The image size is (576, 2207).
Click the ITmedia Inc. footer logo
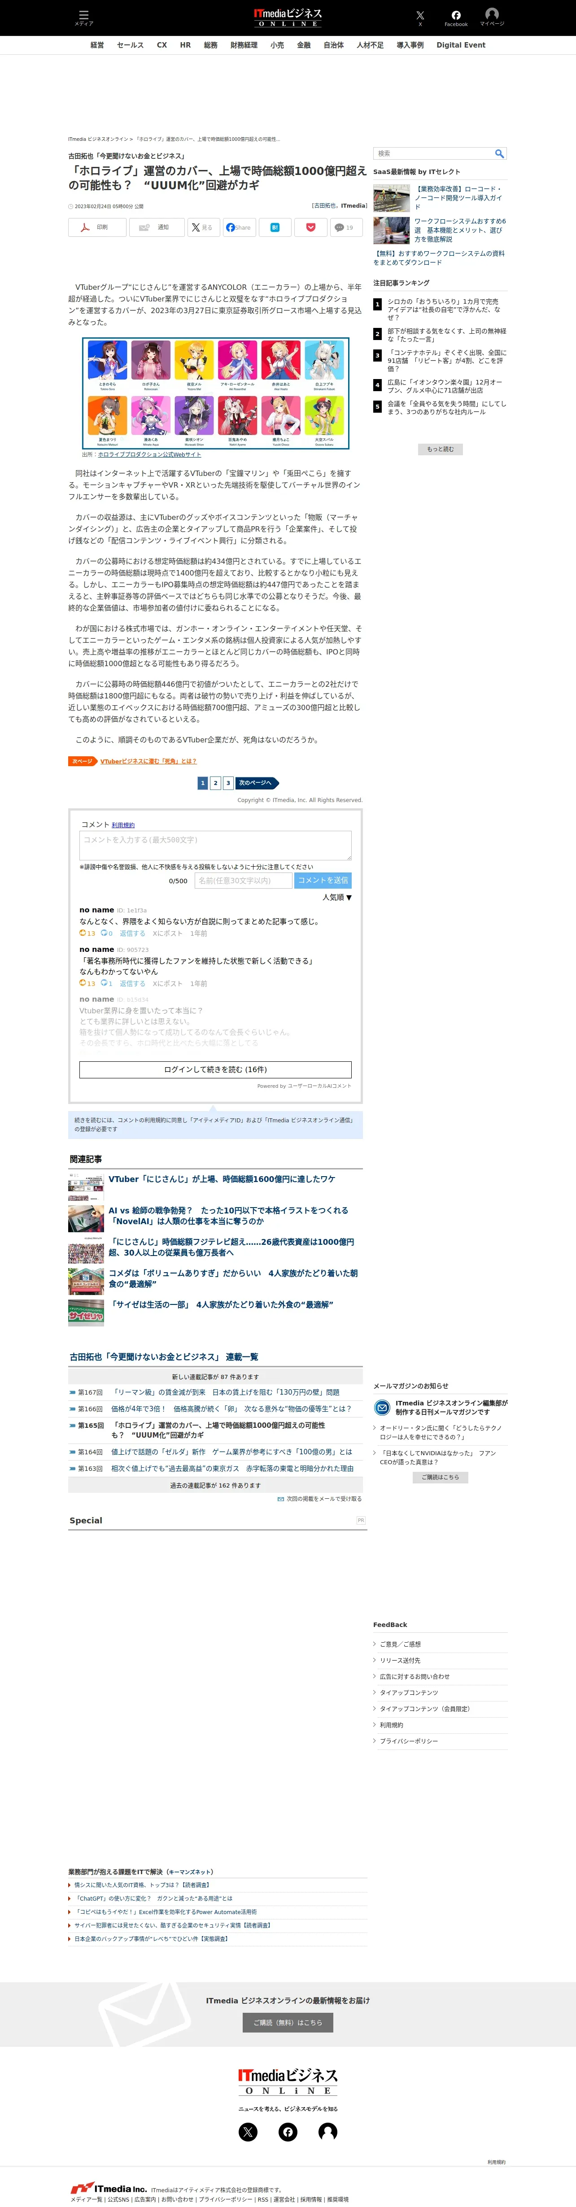click(108, 2188)
